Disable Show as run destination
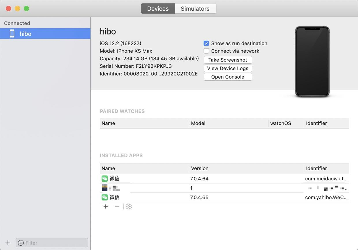This screenshot has height=250, width=358. pos(206,43)
